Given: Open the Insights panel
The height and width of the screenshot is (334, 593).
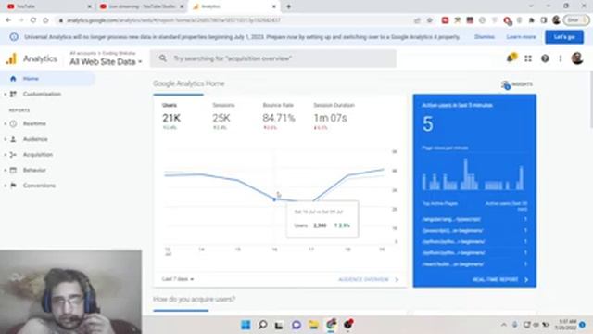Looking at the screenshot, I should [x=517, y=84].
